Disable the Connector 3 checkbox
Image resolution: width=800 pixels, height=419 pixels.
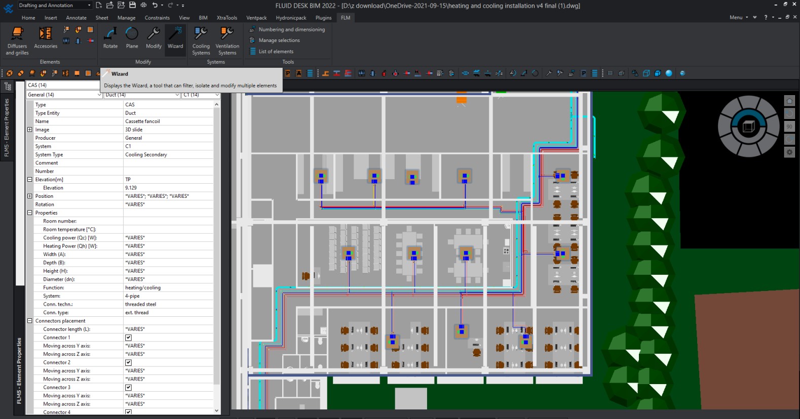click(x=128, y=388)
